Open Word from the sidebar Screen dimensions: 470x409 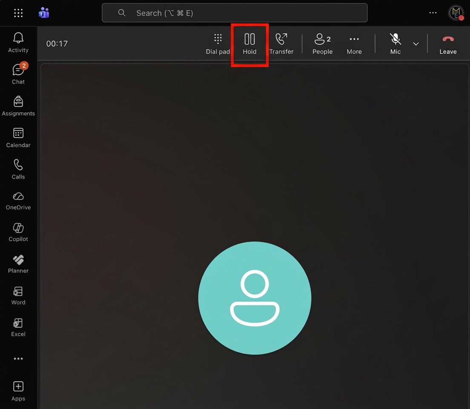point(18,296)
